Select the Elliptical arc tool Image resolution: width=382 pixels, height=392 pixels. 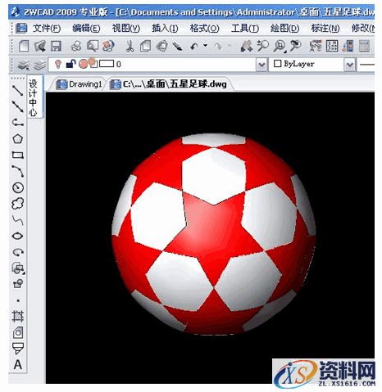coord(18,252)
